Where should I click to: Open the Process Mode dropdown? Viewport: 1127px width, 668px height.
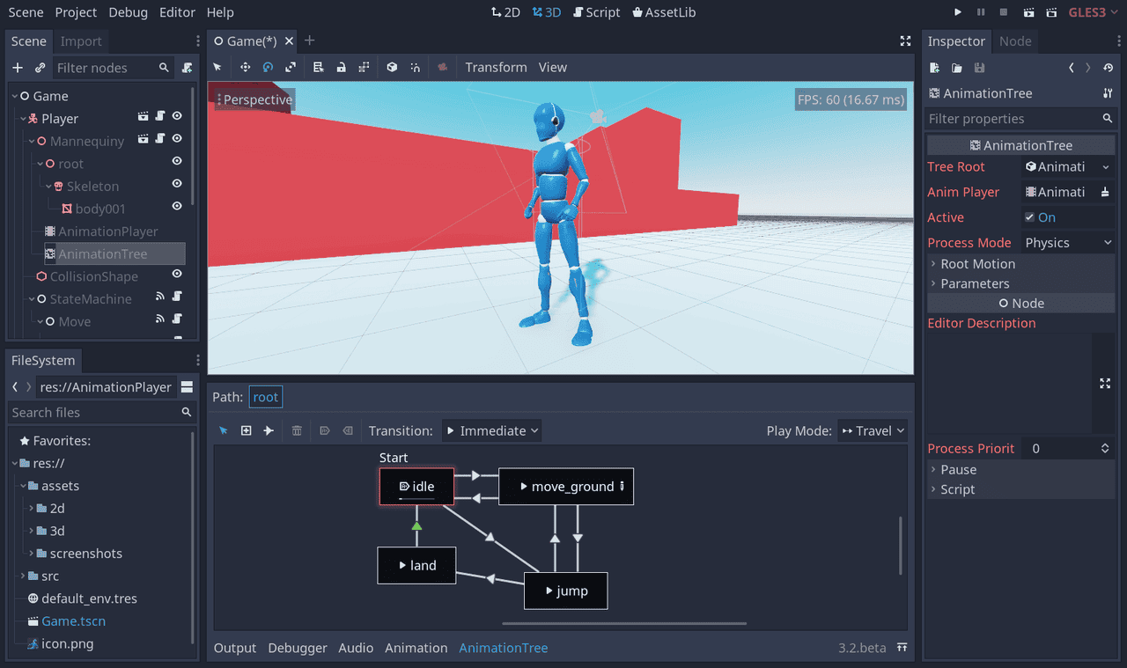(1068, 243)
